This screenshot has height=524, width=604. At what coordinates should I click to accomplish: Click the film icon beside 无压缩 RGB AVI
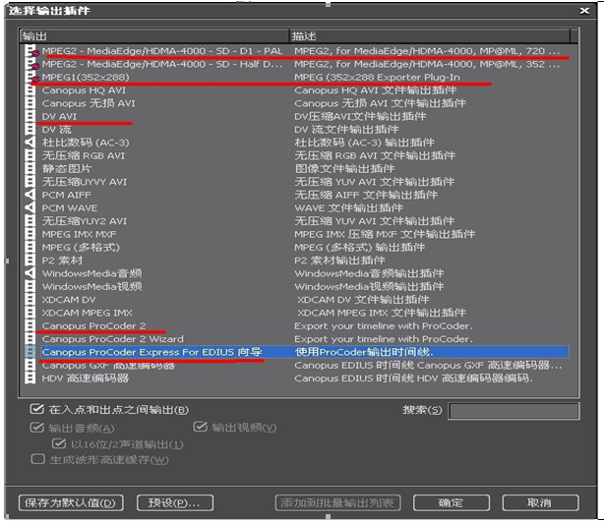[x=30, y=156]
